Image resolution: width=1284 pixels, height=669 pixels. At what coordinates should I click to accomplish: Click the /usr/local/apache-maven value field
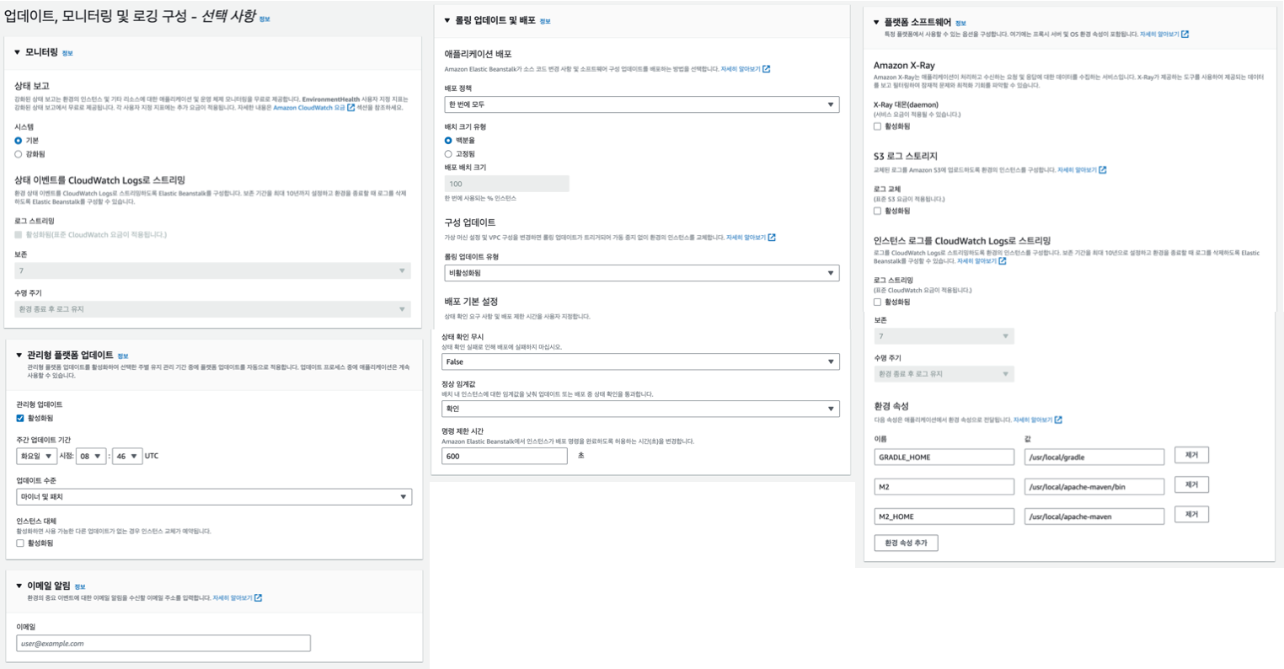tap(1094, 516)
